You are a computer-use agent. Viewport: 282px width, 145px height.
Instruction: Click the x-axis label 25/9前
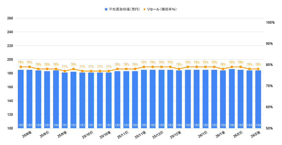[x=45, y=135]
